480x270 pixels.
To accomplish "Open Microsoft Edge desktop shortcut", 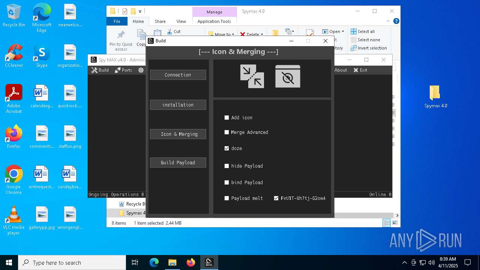I will tap(42, 18).
